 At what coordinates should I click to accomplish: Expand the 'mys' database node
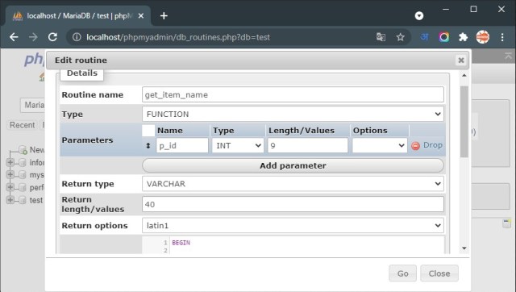(x=10, y=174)
